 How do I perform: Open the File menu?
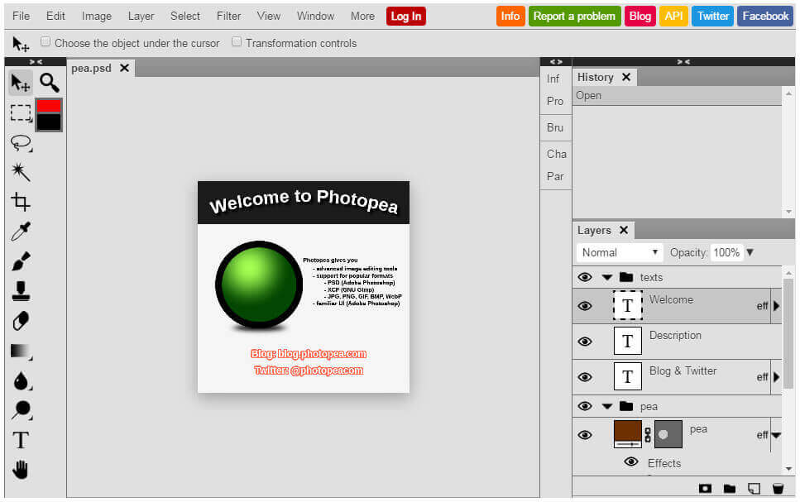click(x=21, y=16)
